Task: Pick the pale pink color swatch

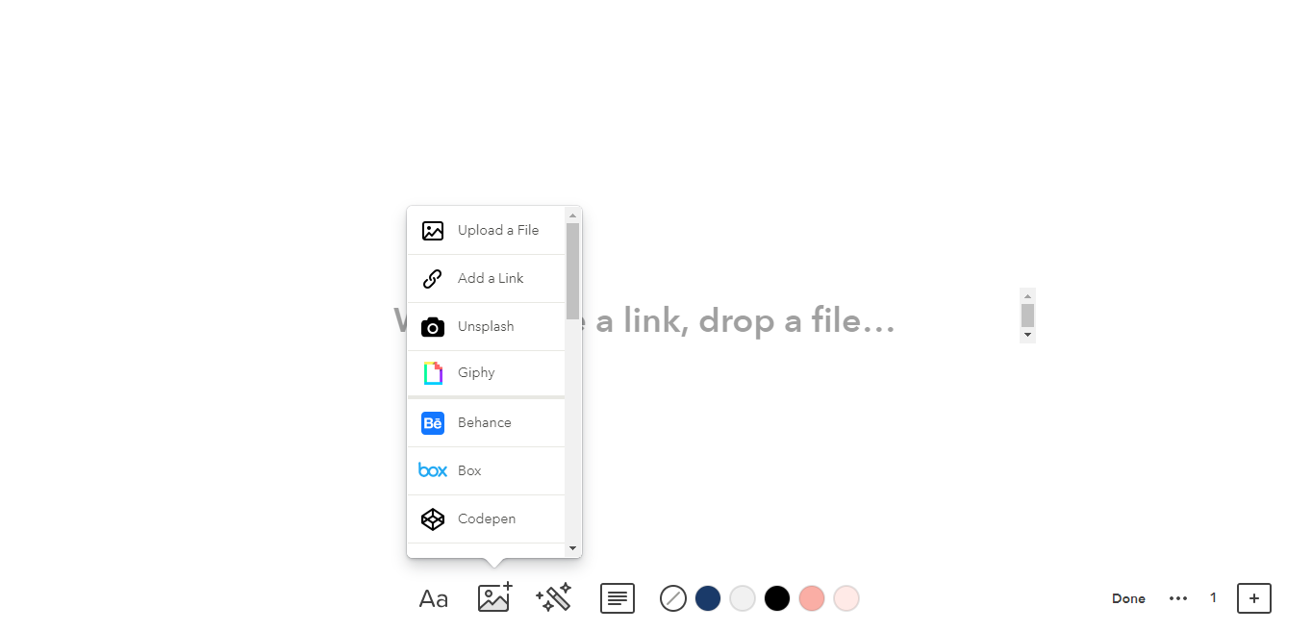Action: (846, 598)
